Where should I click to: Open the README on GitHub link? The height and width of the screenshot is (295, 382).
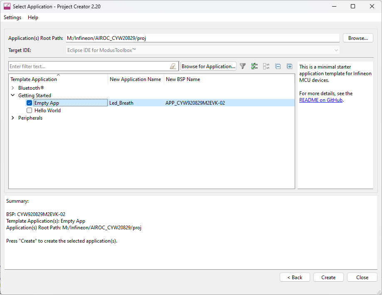[x=321, y=100]
